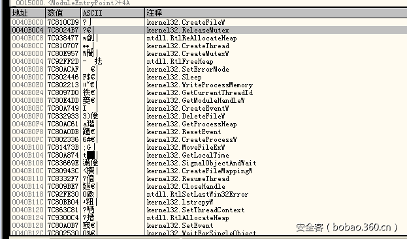
Task: Click the 注释 column header
Action: (x=276, y=13)
